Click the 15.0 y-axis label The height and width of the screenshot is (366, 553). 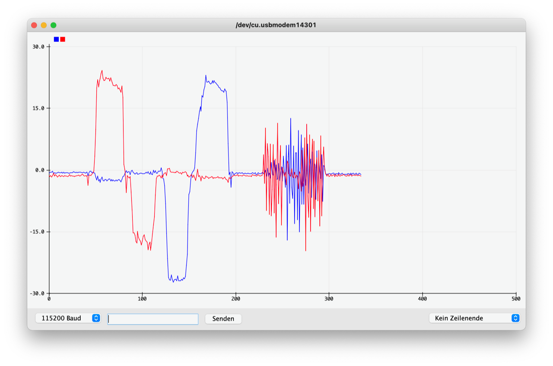point(39,108)
